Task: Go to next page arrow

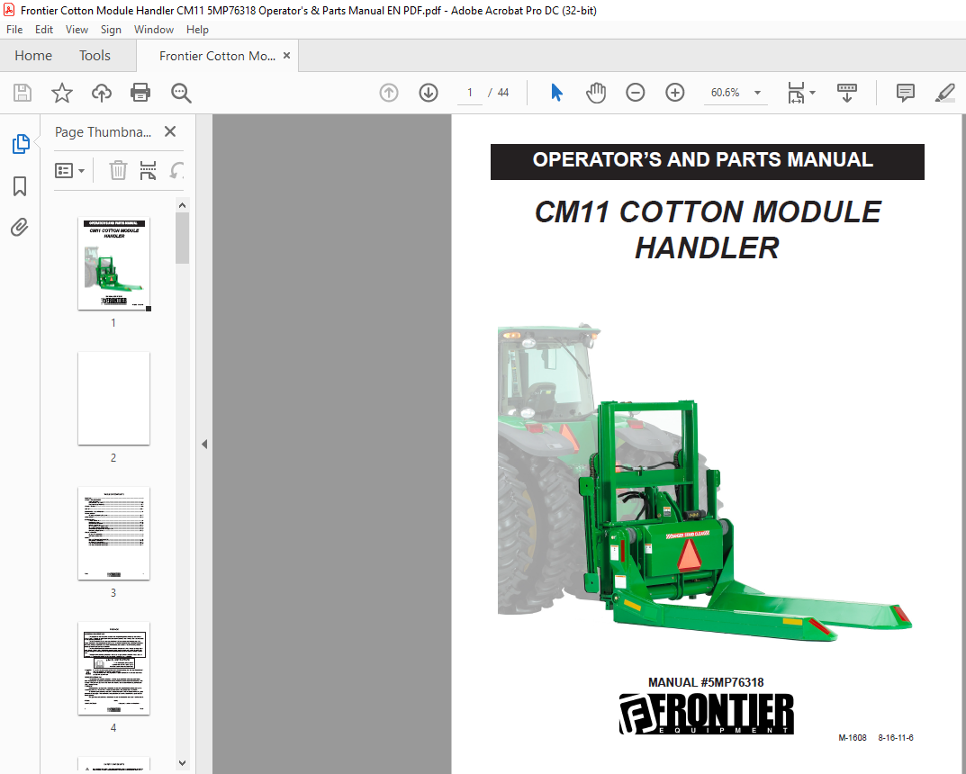Action: 429,93
